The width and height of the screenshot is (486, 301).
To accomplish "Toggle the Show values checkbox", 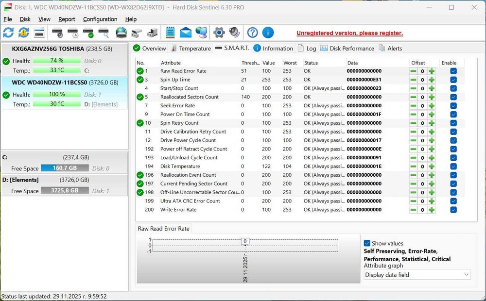I will [367, 243].
